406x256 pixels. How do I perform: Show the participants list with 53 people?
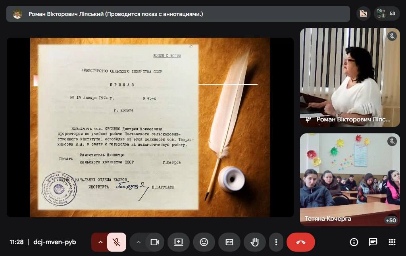click(387, 13)
